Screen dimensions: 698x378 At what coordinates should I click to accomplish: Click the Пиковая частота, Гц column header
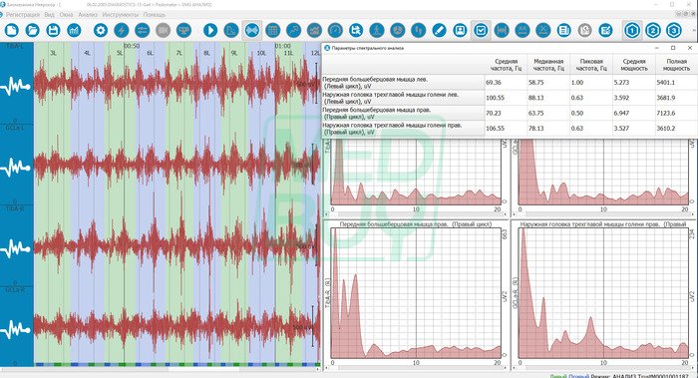pyautogui.click(x=591, y=65)
